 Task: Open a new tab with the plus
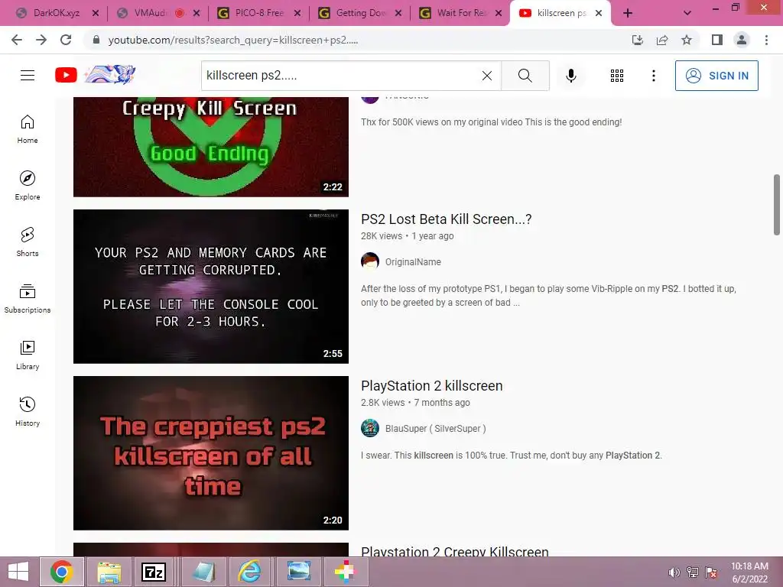pyautogui.click(x=628, y=13)
